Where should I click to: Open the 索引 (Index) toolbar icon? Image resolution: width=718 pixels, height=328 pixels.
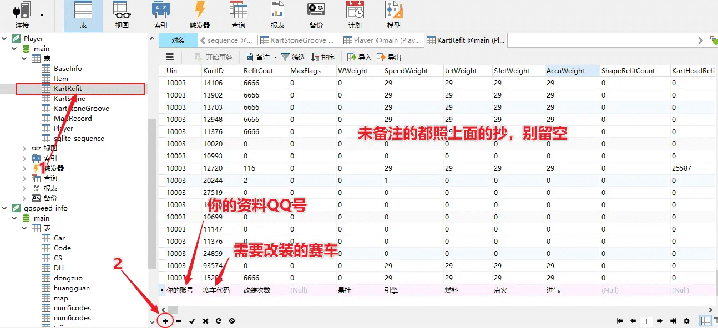[161, 15]
